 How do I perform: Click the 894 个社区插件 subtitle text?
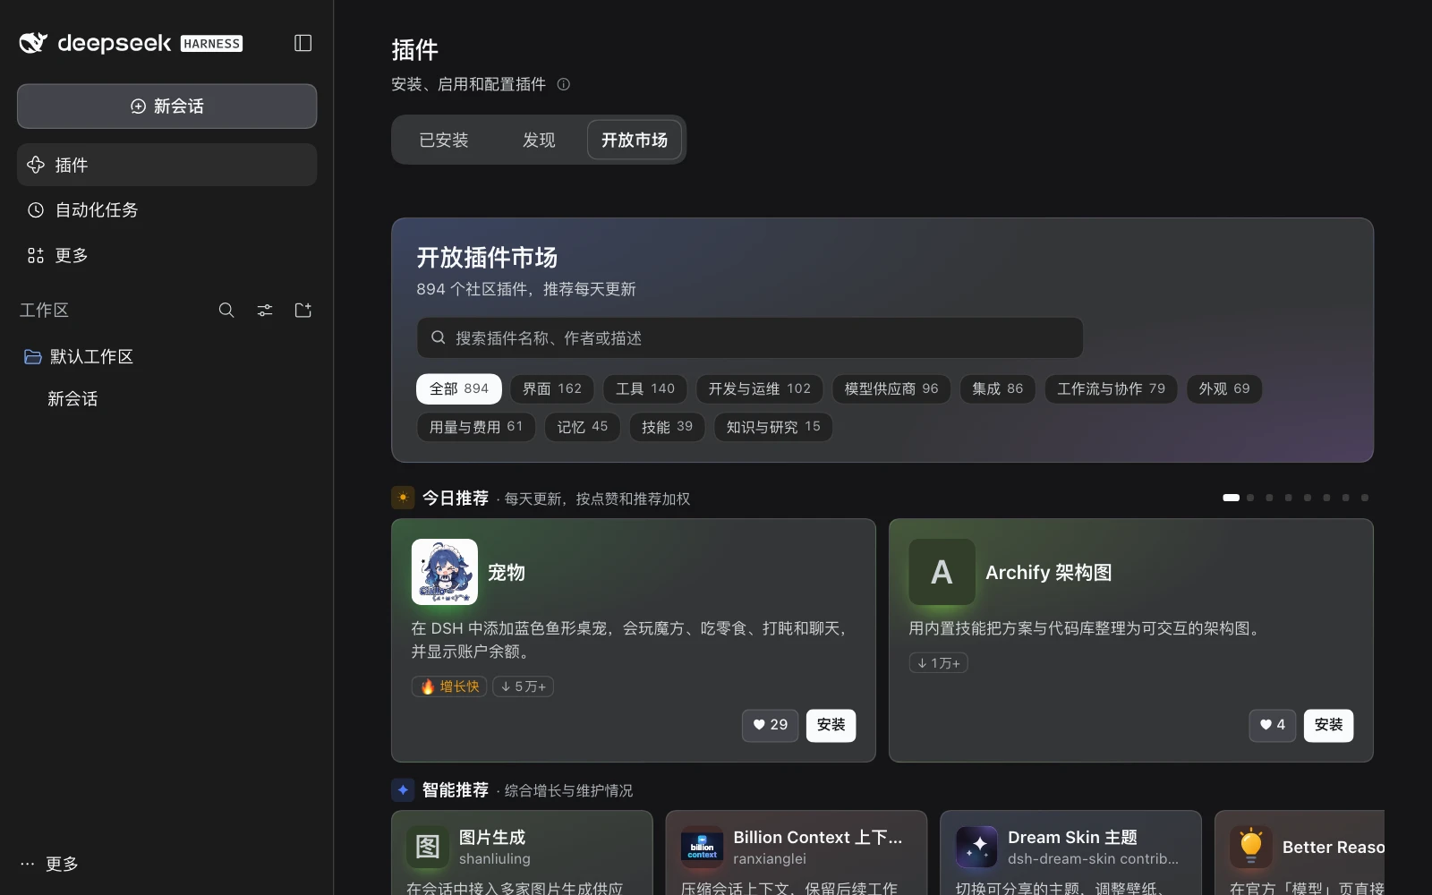click(x=526, y=289)
